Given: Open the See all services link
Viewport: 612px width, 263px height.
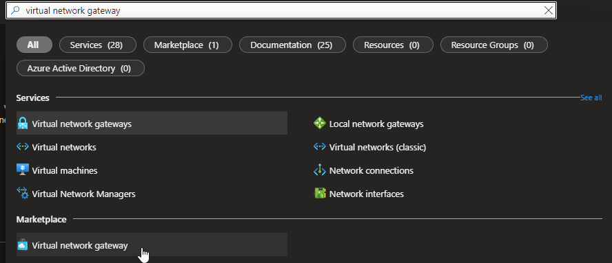Looking at the screenshot, I should coord(591,98).
